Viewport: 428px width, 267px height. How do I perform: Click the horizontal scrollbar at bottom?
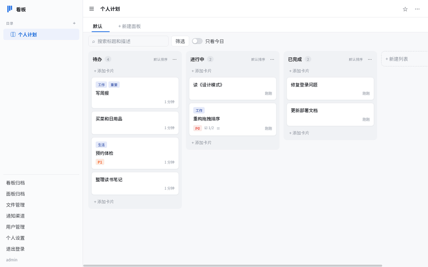(232, 266)
